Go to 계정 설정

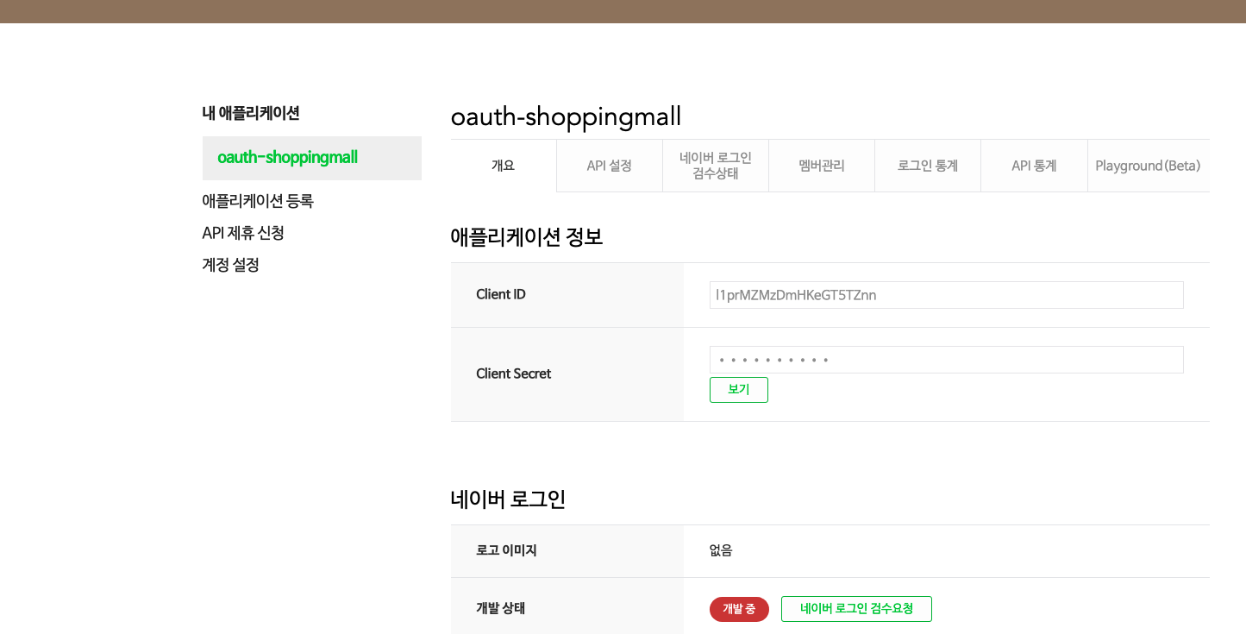point(231,265)
